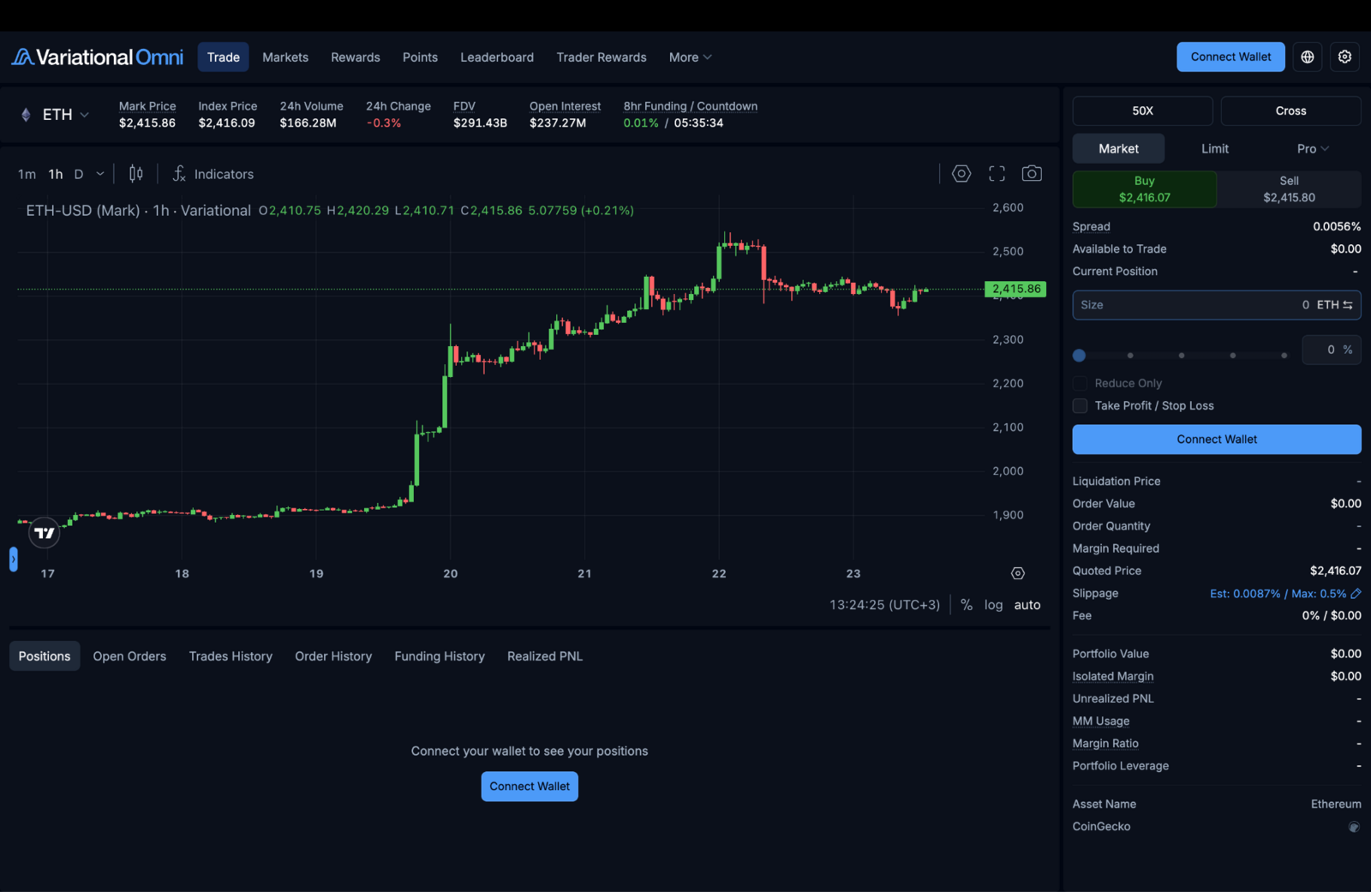Select Positions tab
The width and height of the screenshot is (1371, 892).
tap(45, 656)
